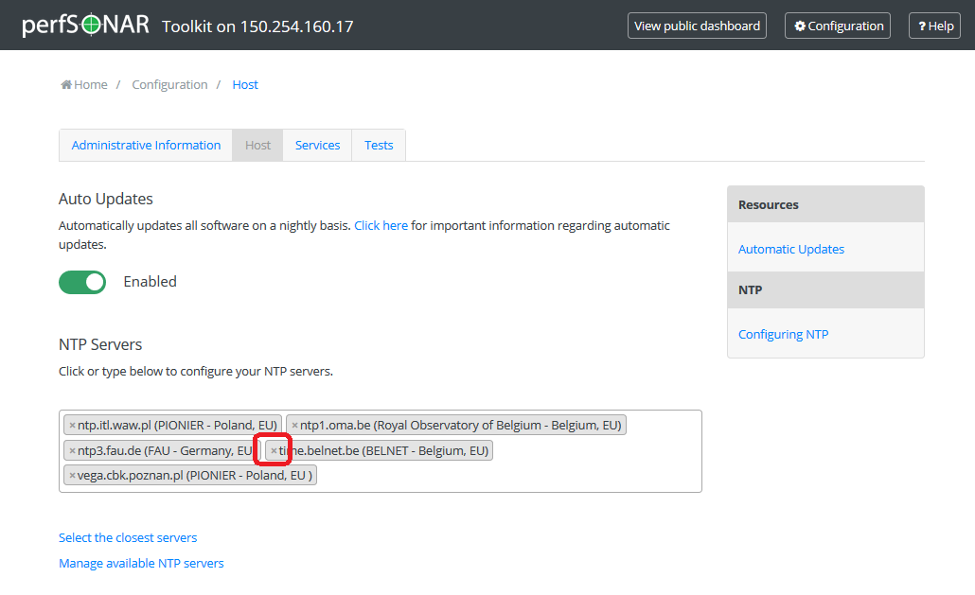975x595 pixels.
Task: Click ntp.itl.waw.pl (PIONIER - Poland, EU) tag text
Action: [177, 426]
